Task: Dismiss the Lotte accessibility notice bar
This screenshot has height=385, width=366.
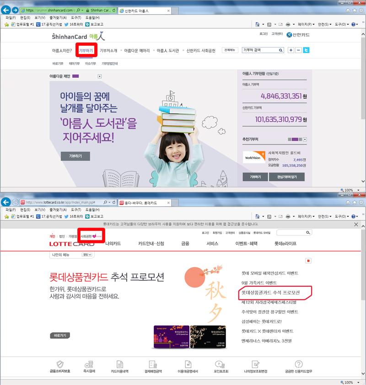Action: (x=356, y=225)
